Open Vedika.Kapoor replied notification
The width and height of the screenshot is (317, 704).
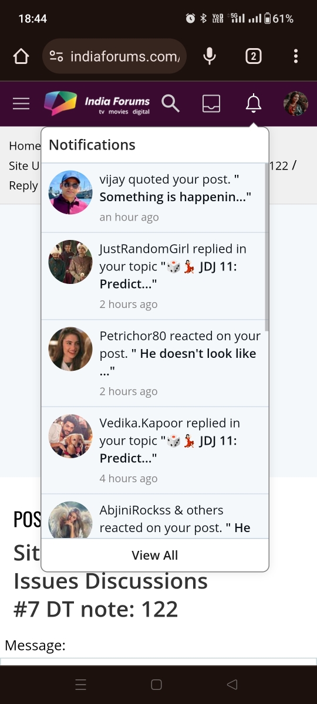click(153, 451)
